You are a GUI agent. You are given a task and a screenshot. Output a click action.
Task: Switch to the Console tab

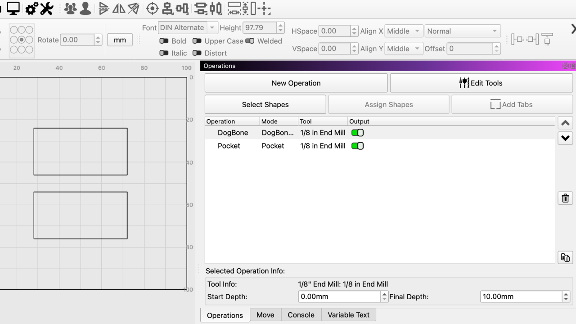click(301, 315)
